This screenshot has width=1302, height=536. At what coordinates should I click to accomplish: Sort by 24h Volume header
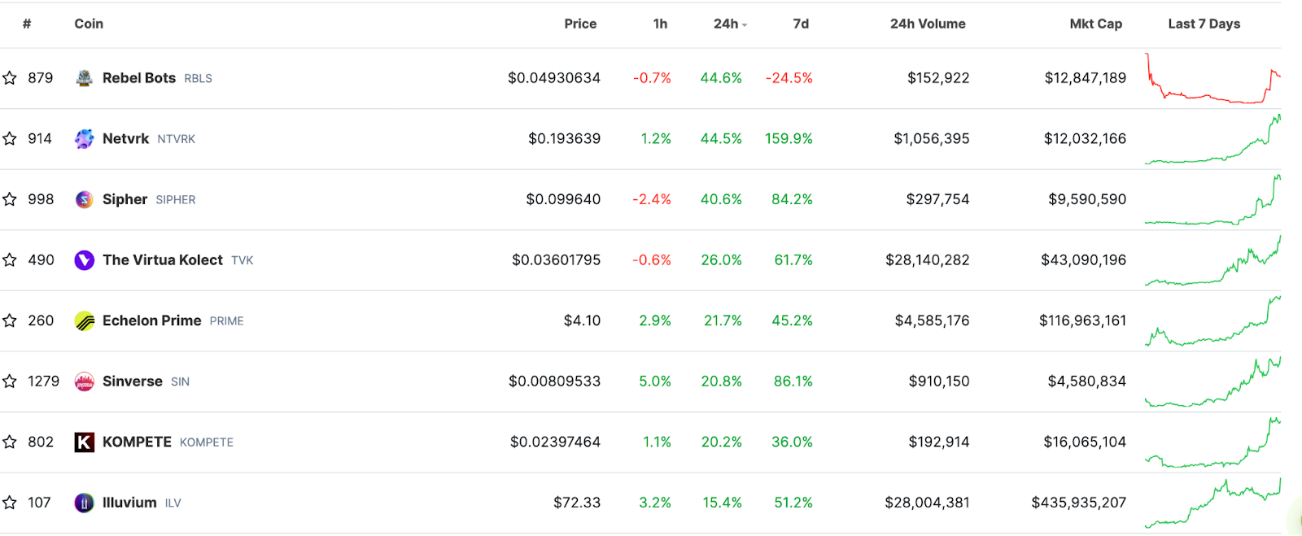click(928, 24)
